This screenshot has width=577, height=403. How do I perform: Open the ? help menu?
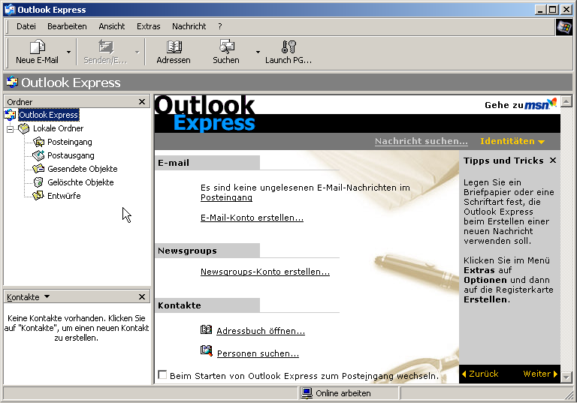[220, 26]
